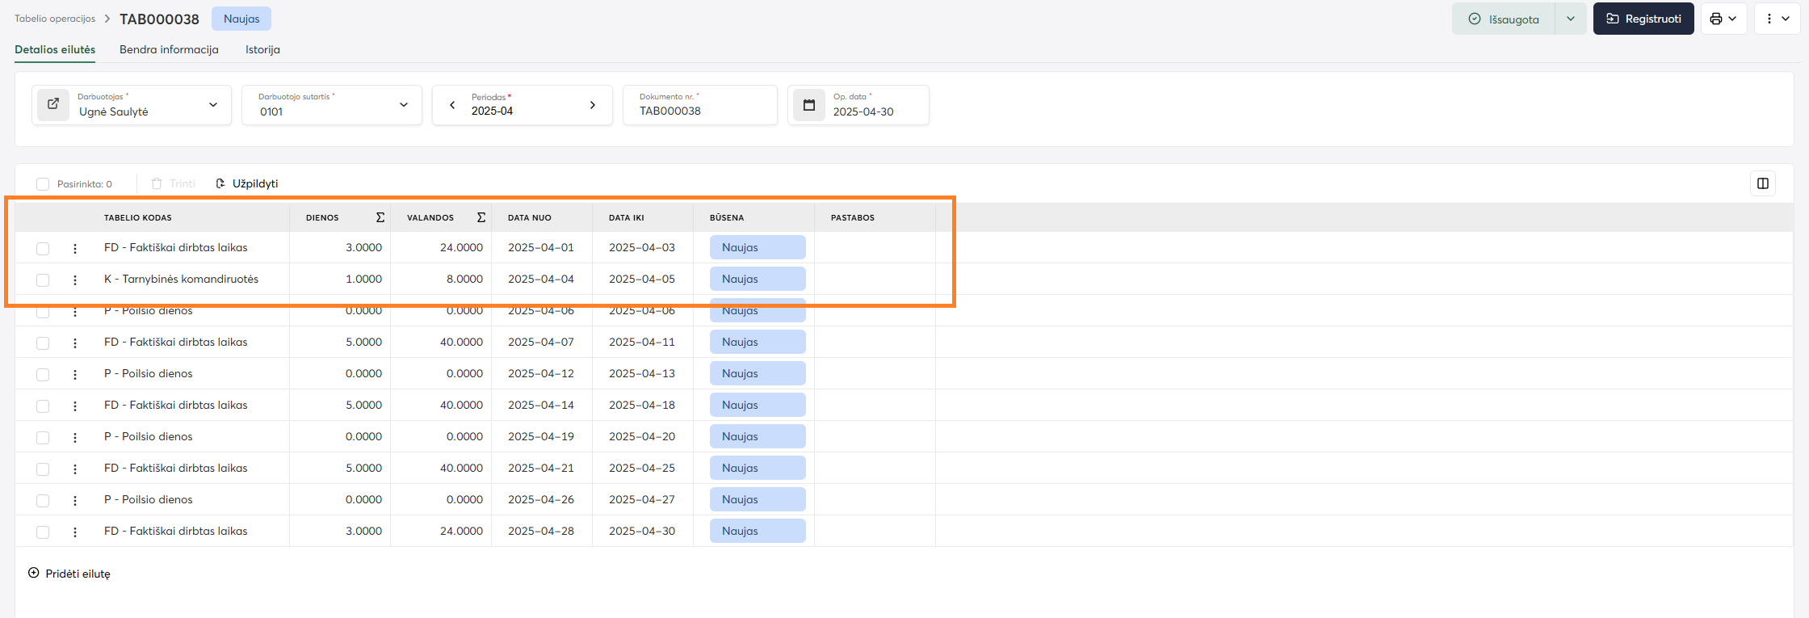Expand the Darbuotojo sutartis dropdown
The height and width of the screenshot is (618, 1809).
pyautogui.click(x=404, y=105)
